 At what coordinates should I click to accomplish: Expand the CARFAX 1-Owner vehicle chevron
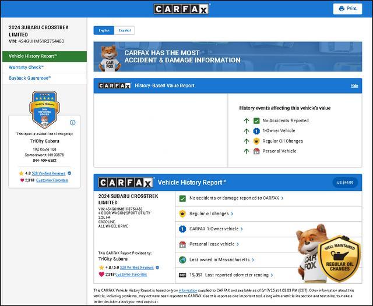242,229
